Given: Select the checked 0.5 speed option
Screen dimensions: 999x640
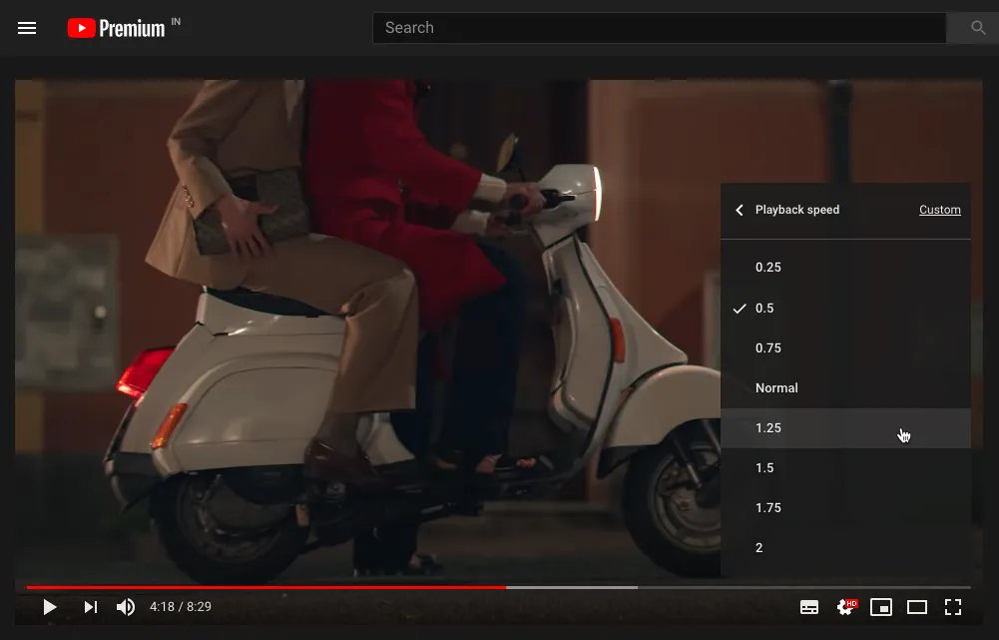Looking at the screenshot, I should [764, 308].
